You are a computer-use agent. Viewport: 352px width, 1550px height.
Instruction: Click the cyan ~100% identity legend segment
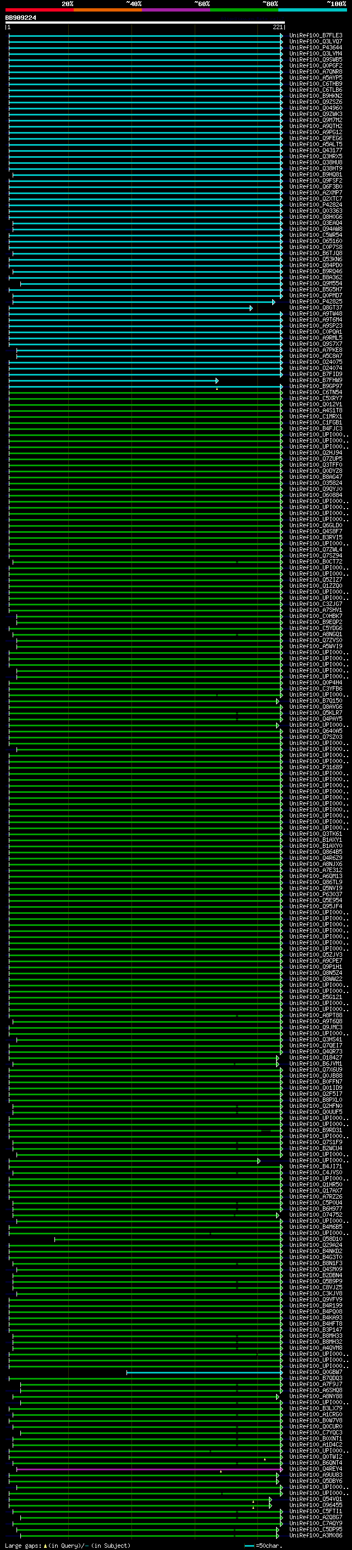[313, 10]
